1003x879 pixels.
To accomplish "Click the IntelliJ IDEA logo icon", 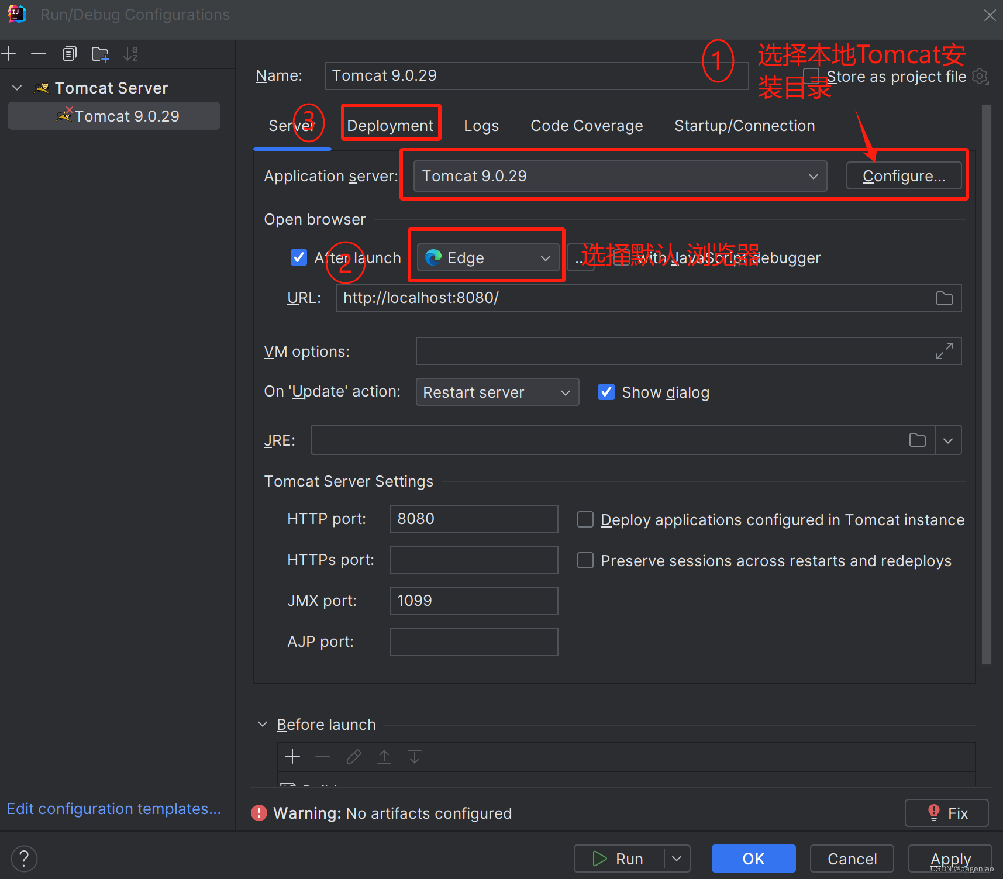I will pos(17,14).
